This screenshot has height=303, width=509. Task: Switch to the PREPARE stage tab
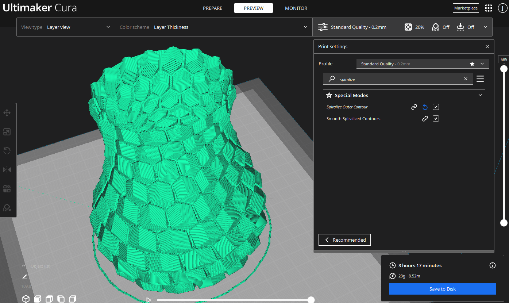pos(212,8)
